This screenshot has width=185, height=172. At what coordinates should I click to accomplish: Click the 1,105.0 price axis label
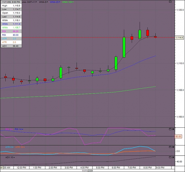(x=180, y=90)
